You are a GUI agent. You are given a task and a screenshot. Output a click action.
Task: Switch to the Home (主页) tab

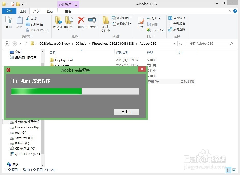(23, 11)
